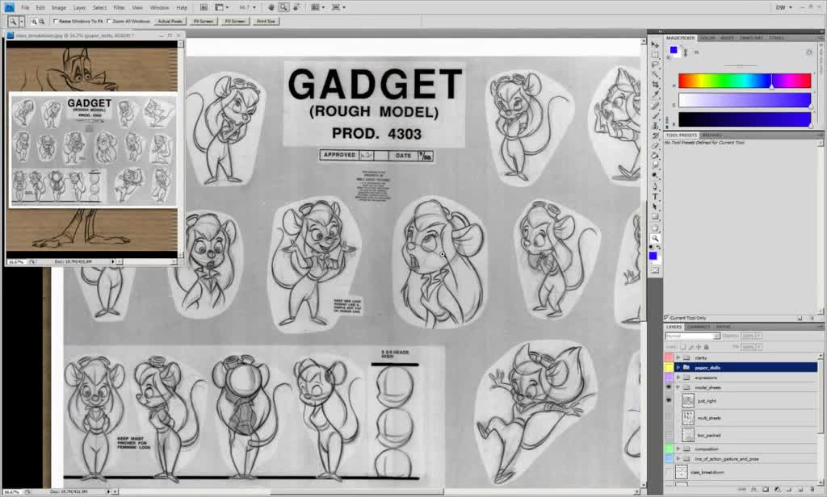
Task: Select the Path Selection tool
Action: point(654,207)
